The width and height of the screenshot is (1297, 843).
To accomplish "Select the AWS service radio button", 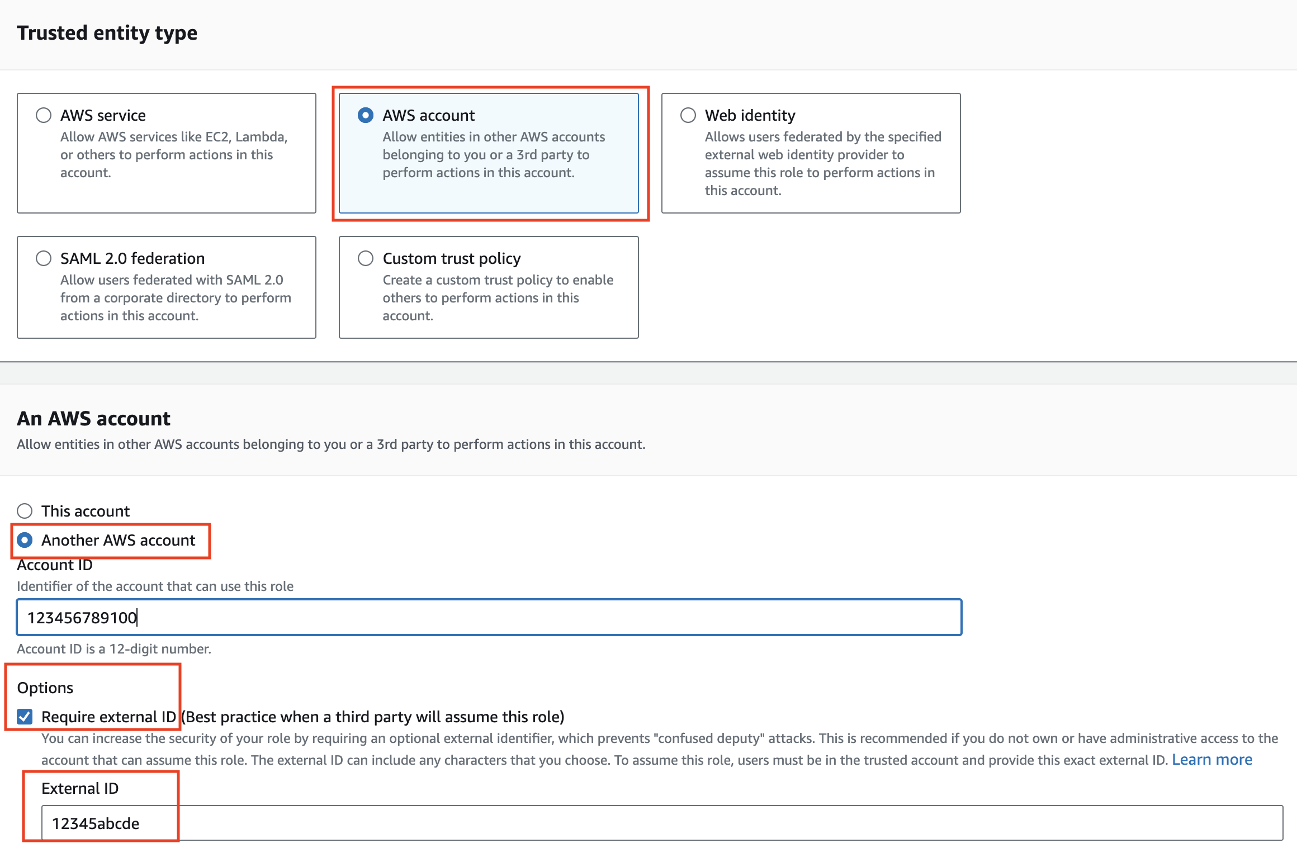I will 44,115.
